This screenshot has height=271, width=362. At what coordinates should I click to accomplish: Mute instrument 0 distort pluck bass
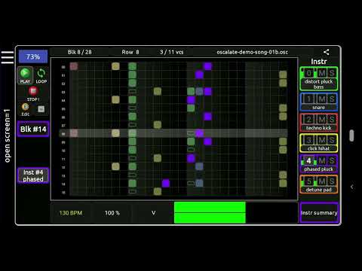pos(322,73)
